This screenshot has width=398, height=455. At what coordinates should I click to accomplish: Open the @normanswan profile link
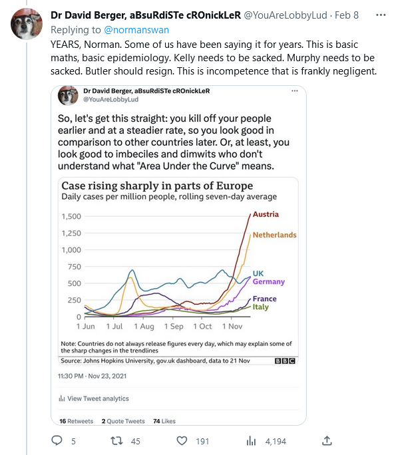point(136,30)
